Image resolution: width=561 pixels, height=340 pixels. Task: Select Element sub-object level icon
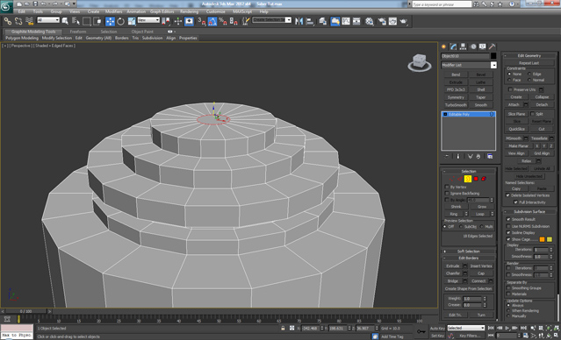(x=484, y=179)
